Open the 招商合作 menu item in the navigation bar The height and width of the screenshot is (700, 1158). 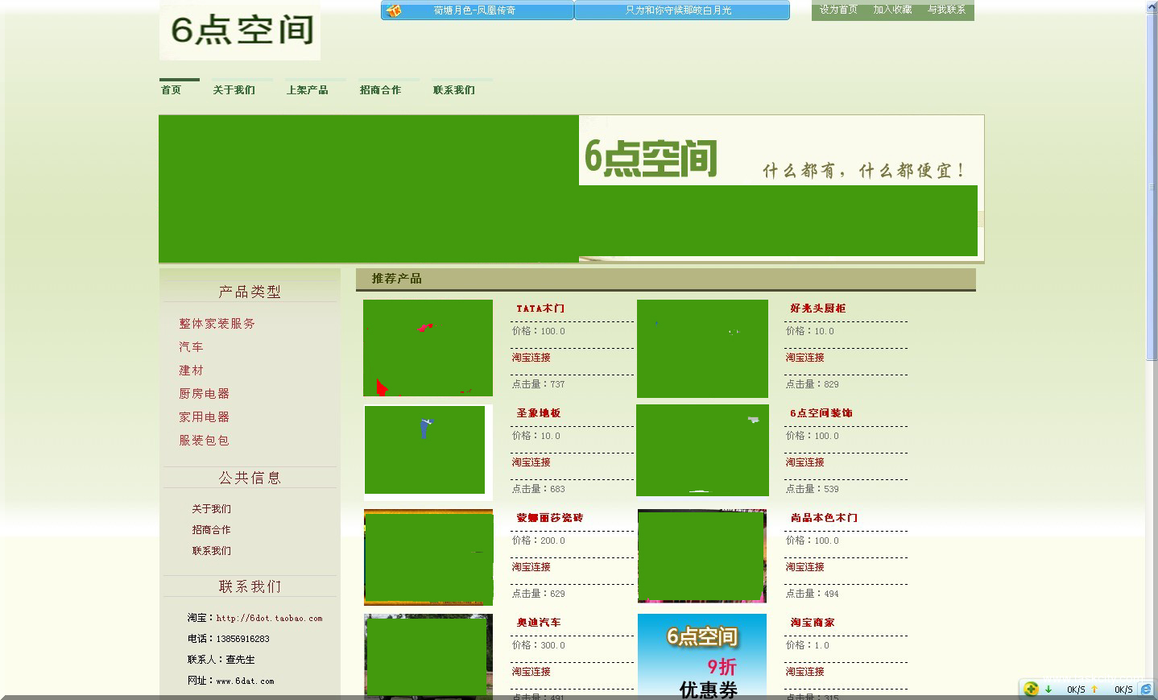[380, 90]
